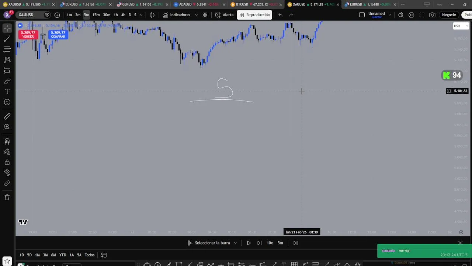Image resolution: width=472 pixels, height=266 pixels.
Task: Change the 10x replay speed
Action: click(270, 243)
